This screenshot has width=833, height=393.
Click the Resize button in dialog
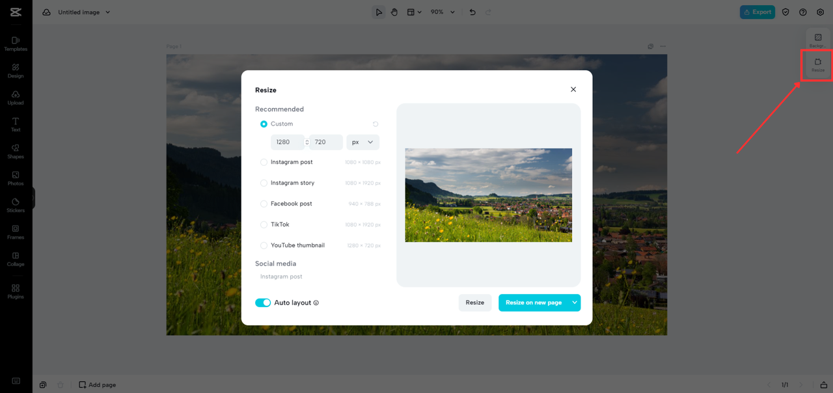tap(475, 303)
